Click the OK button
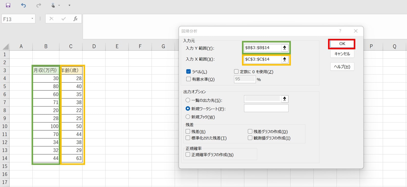Viewport: 407px width, 187px height. [x=342, y=44]
